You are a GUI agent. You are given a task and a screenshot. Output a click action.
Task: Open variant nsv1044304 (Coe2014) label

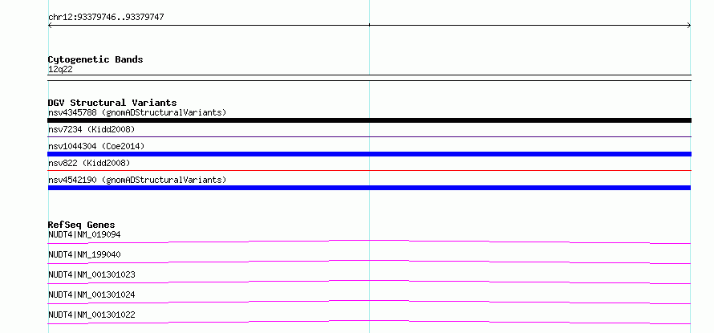click(x=96, y=146)
